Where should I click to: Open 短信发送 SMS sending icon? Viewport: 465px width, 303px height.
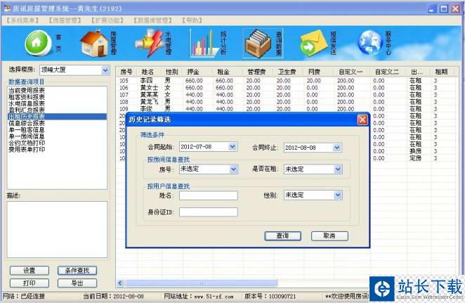[317, 43]
